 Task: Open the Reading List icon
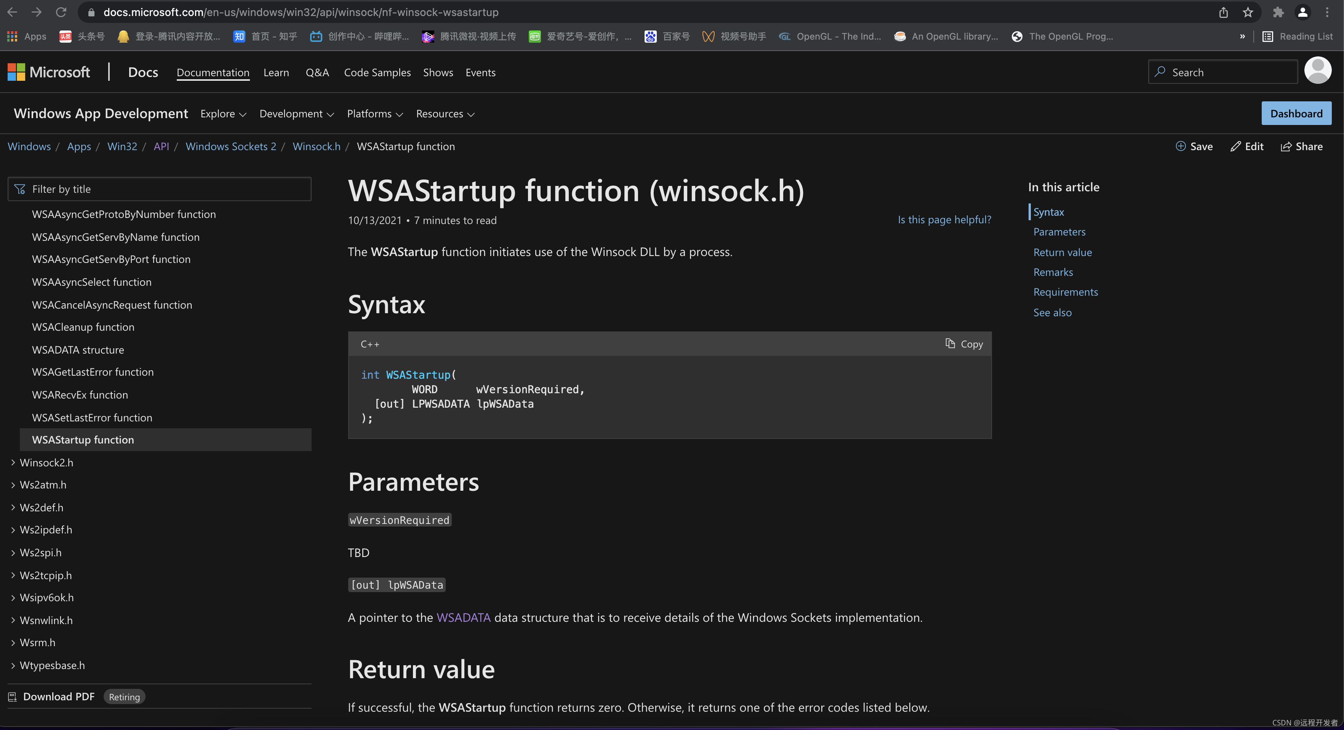[1267, 37]
